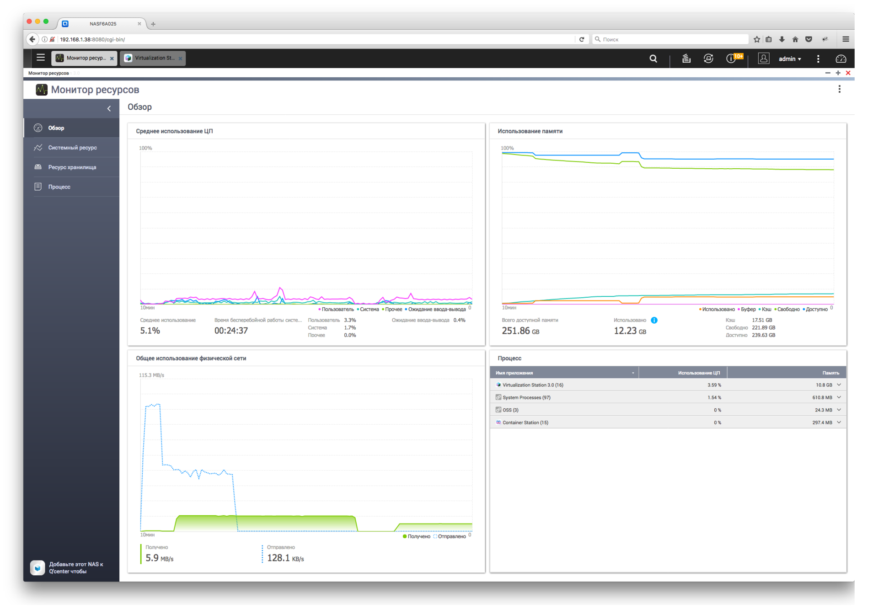Click the QTS search magnifier icon
Viewport: 878px width, 615px height.
[653, 59]
